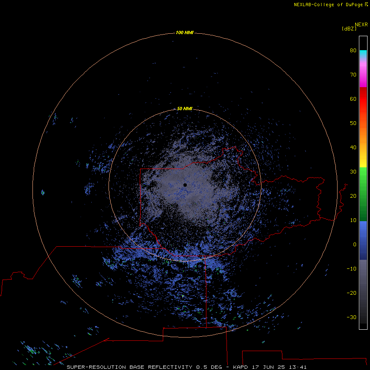The width and height of the screenshot is (370, 370).
Task: Click the 20 dBZ value on the legend
Action: tap(353, 196)
